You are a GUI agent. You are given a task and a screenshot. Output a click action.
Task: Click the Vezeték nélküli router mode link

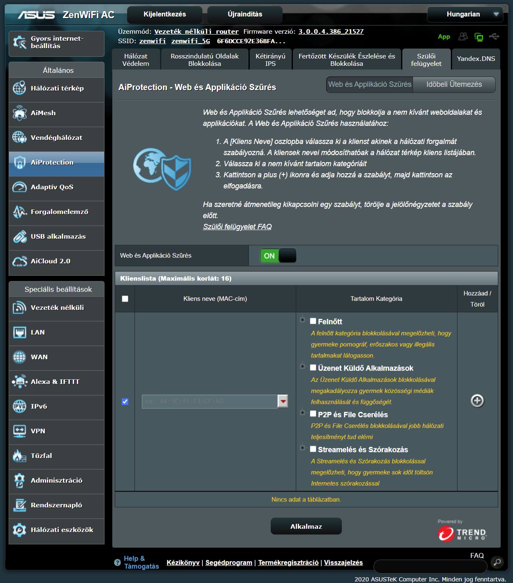(196, 32)
